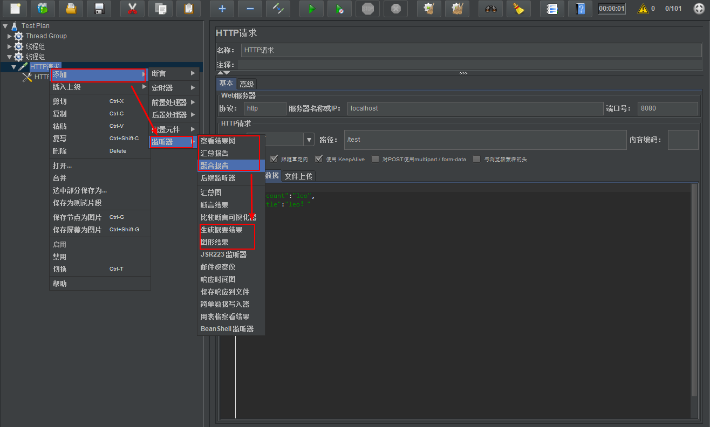Open Help blue question-mark icon
The image size is (710, 427).
point(580,9)
